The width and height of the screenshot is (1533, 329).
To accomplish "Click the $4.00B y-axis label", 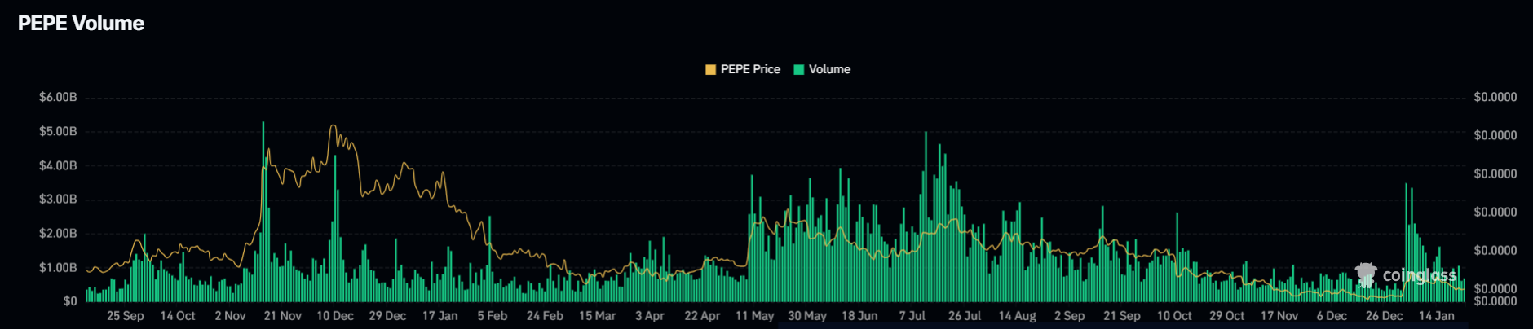I will [58, 165].
